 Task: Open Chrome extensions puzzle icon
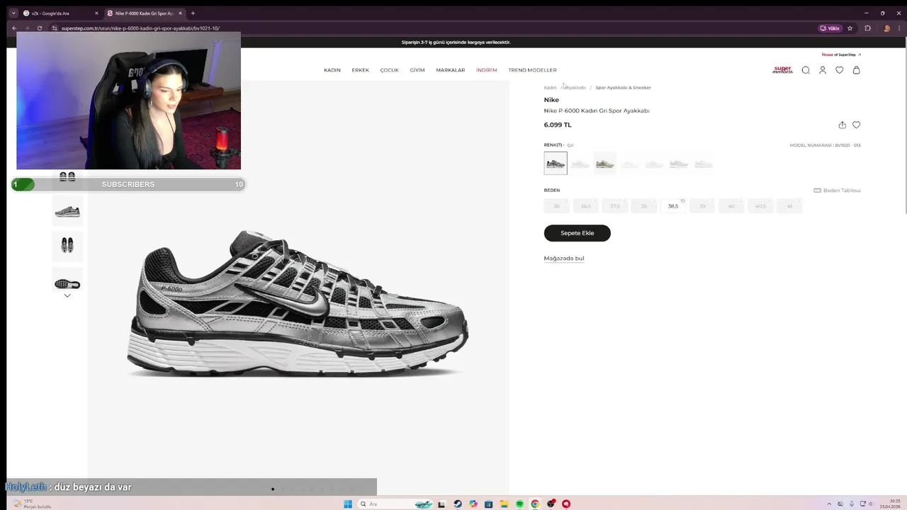tap(867, 28)
